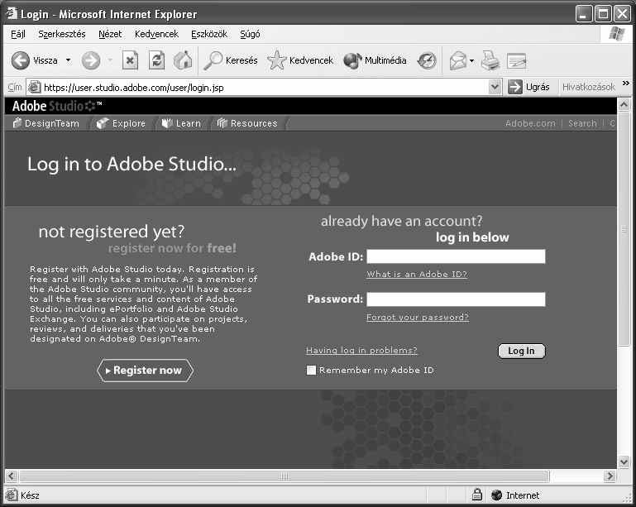Click 'Log in to Adobe Studio...' heading
636x507 pixels.
[132, 165]
